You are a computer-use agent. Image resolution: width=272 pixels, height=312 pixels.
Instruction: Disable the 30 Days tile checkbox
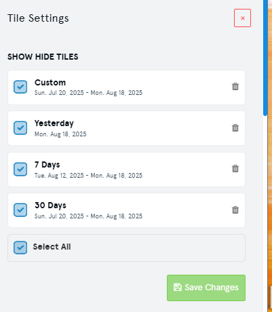[20, 210]
